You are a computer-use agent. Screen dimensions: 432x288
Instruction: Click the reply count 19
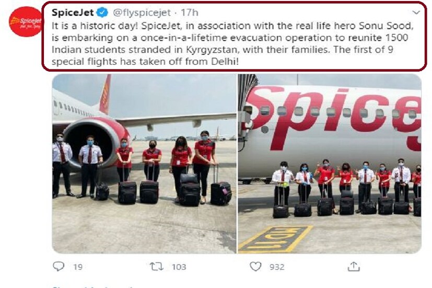click(77, 267)
